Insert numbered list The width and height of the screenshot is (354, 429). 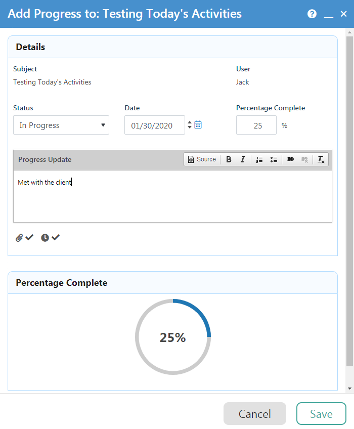(259, 159)
